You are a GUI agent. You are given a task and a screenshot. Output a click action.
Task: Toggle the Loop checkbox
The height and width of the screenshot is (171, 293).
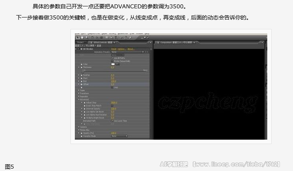pyautogui.click(x=112, y=87)
